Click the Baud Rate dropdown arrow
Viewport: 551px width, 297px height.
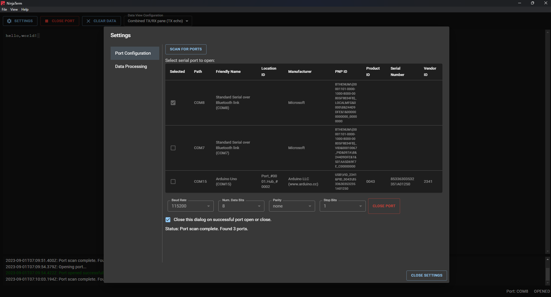[x=209, y=206]
